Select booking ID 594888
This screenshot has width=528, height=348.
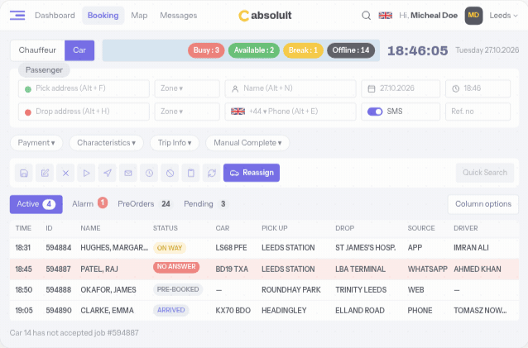coord(59,290)
